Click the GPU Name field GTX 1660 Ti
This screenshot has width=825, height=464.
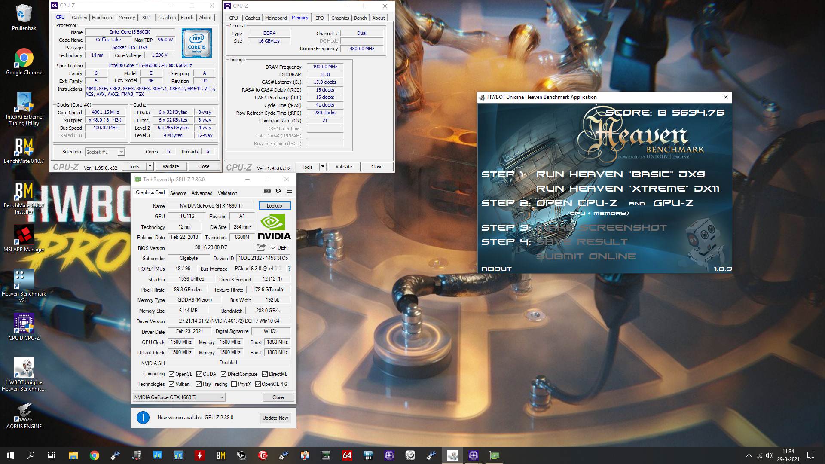(x=211, y=206)
